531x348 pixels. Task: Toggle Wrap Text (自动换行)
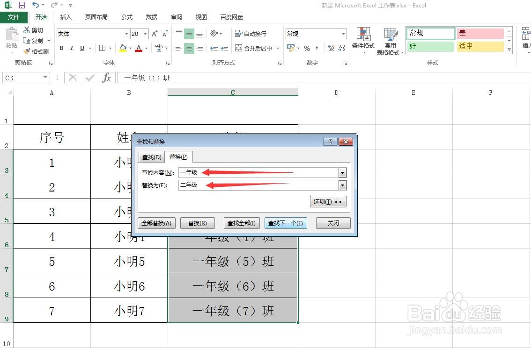tap(251, 33)
